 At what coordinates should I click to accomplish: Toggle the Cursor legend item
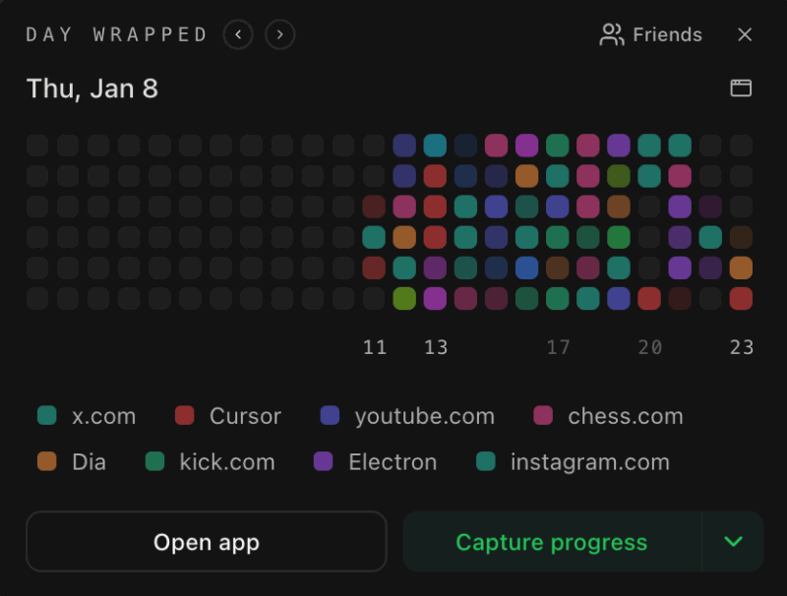pyautogui.click(x=228, y=416)
